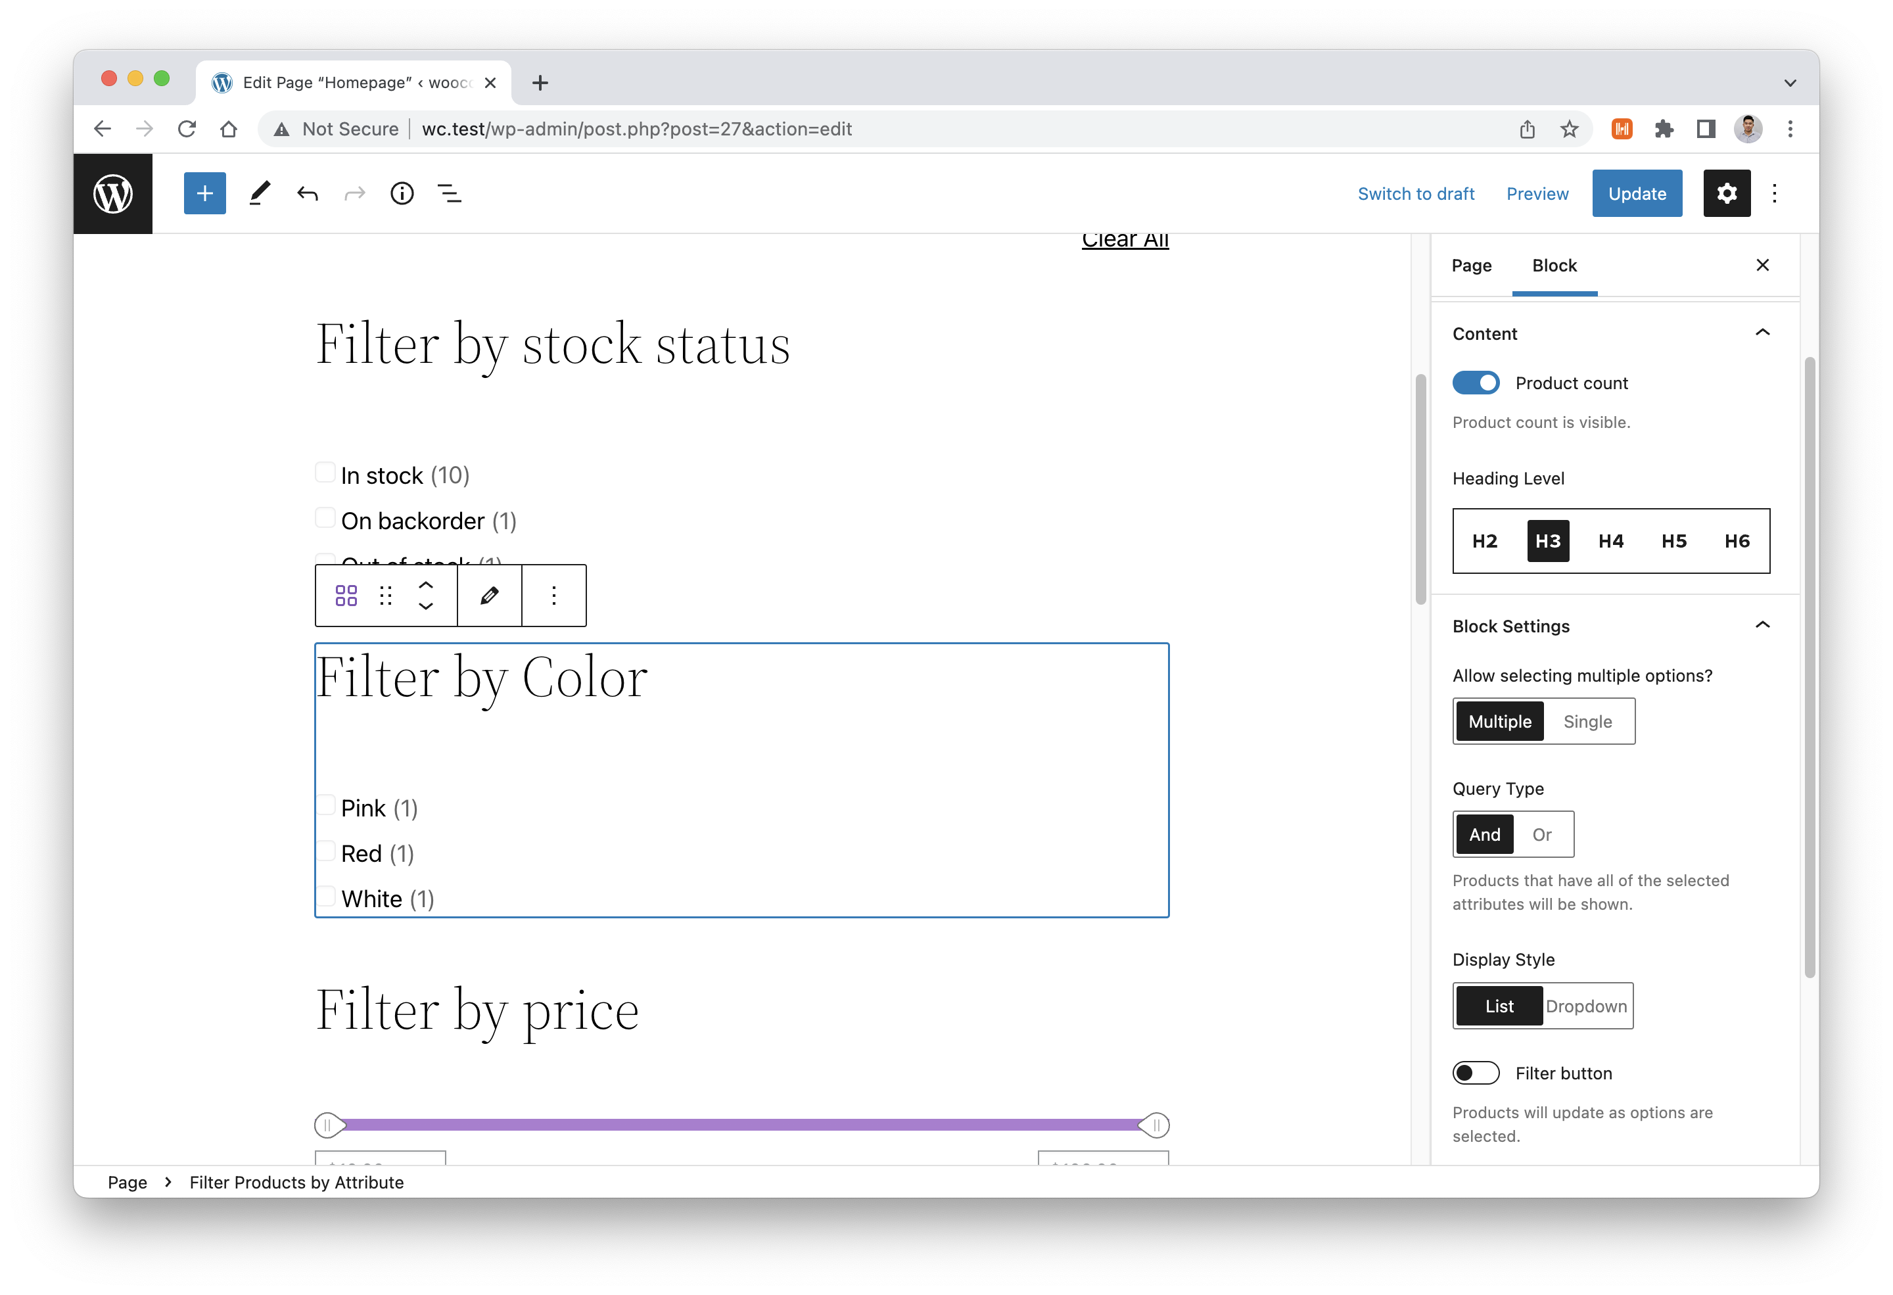This screenshot has height=1295, width=1893.
Task: Click the move block down chevron
Action: click(425, 606)
